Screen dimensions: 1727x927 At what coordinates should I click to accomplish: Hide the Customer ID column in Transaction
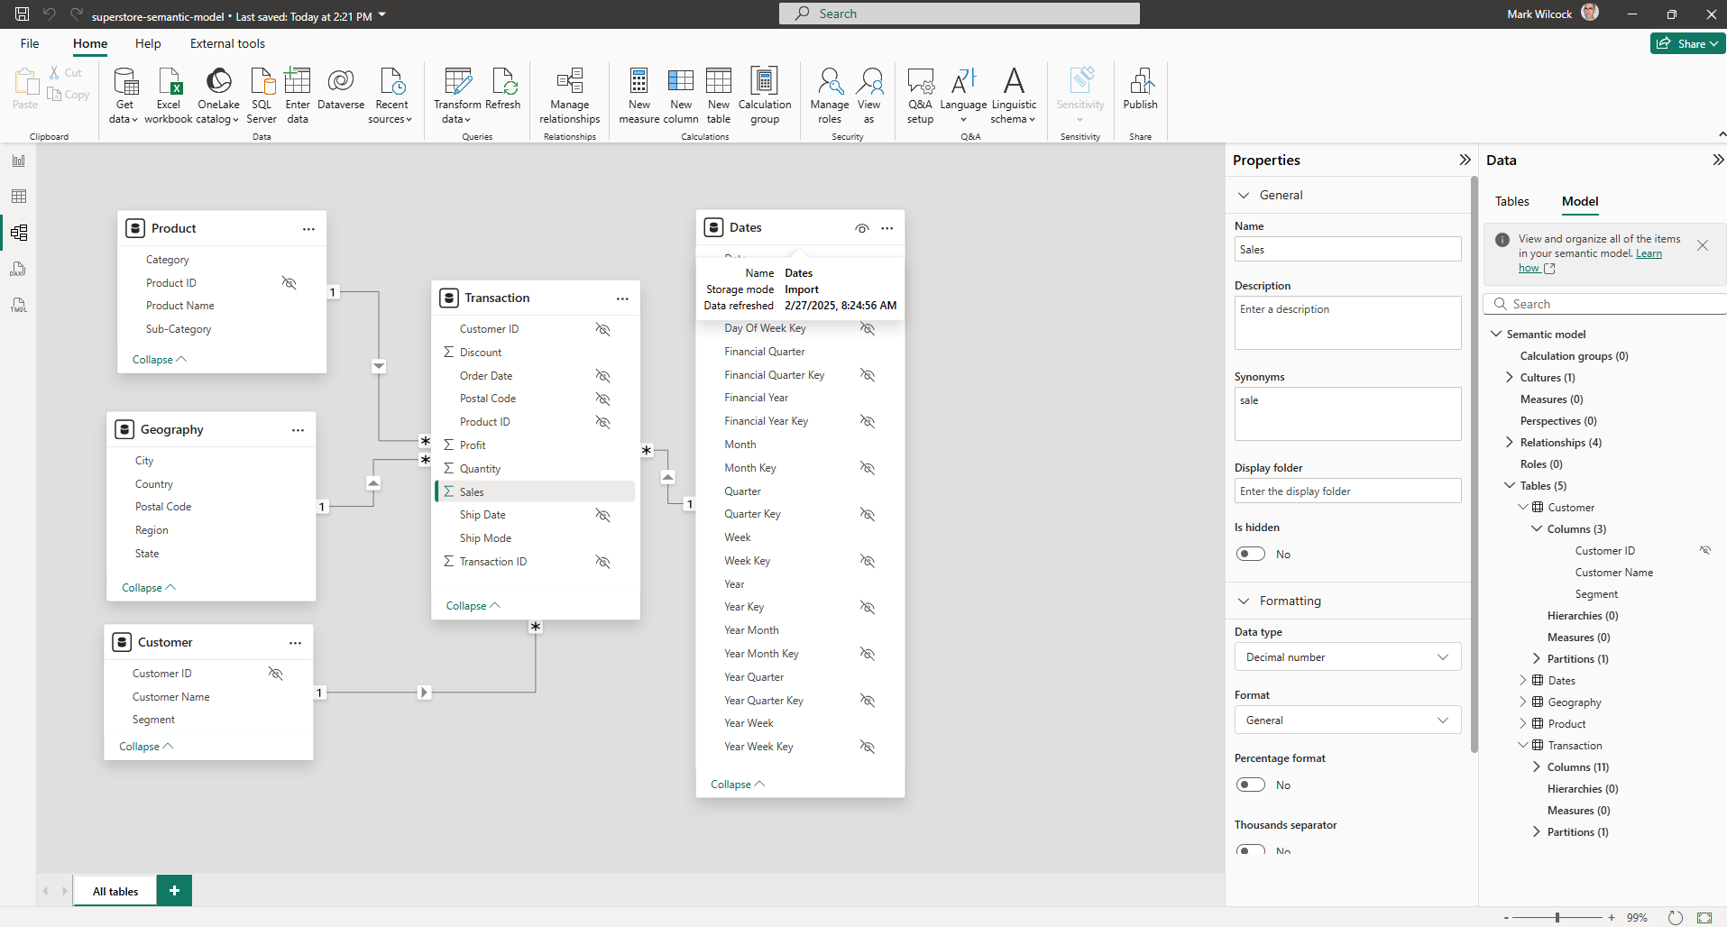(x=603, y=329)
